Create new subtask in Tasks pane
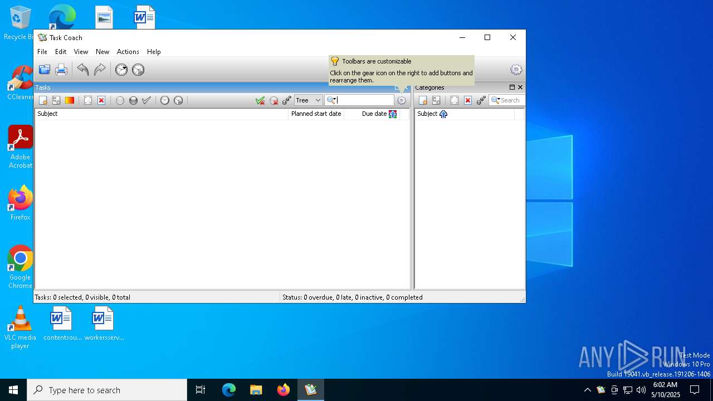Screen dimensions: 713x401 56,100
